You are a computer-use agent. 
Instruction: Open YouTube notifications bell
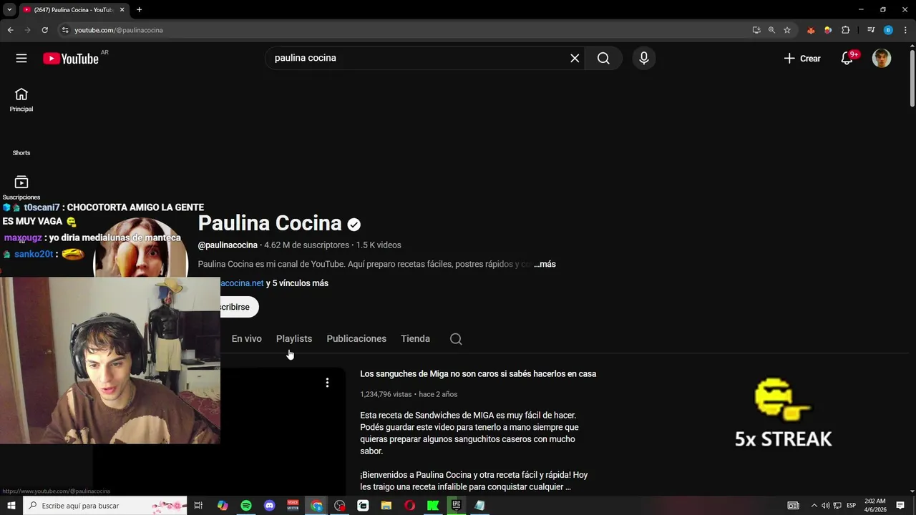(847, 59)
